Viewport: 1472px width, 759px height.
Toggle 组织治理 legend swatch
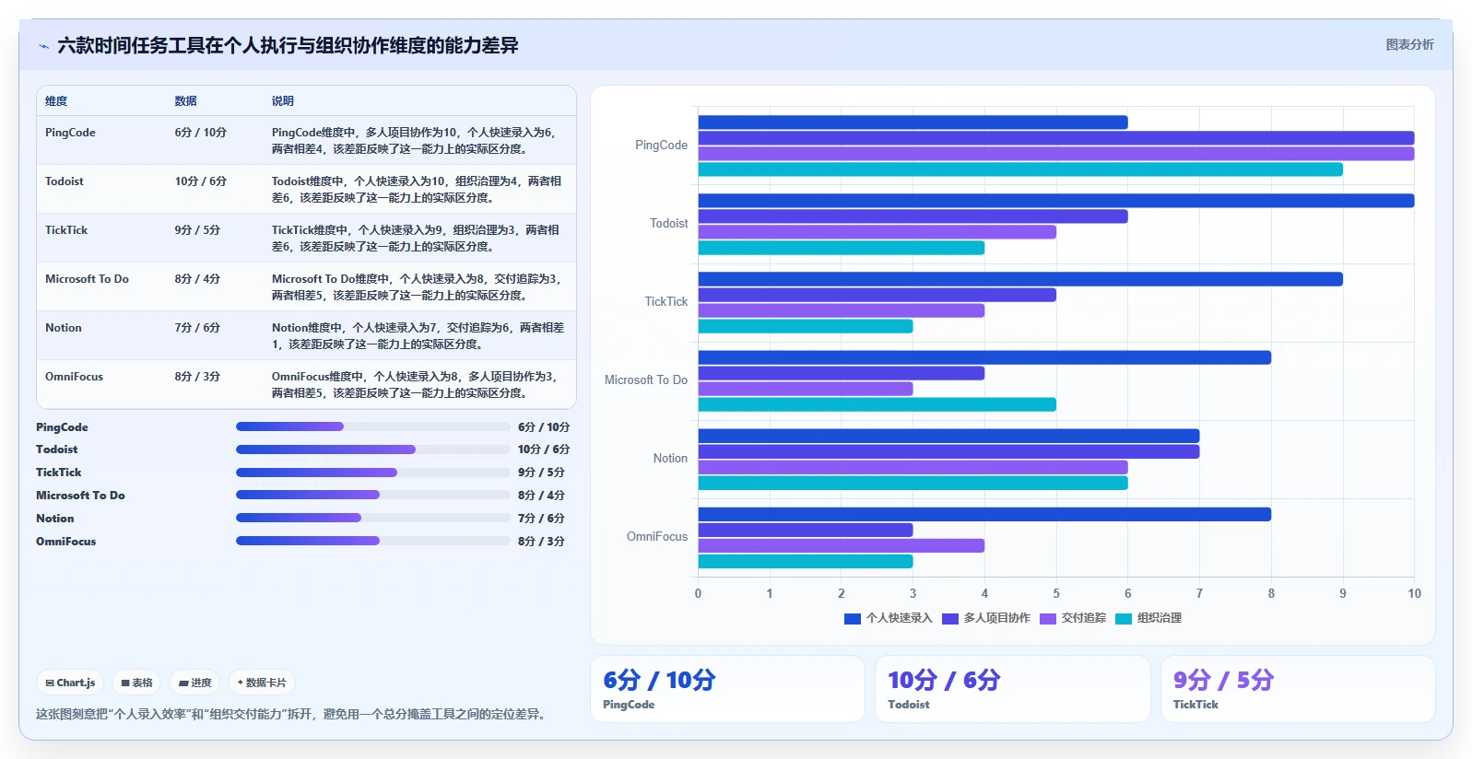[x=1123, y=619]
